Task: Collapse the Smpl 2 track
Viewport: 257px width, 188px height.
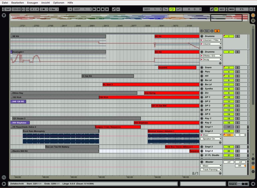Action: click(202, 131)
